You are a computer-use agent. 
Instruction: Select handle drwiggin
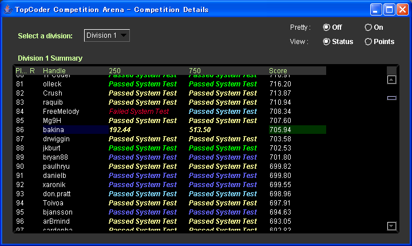(x=56, y=139)
